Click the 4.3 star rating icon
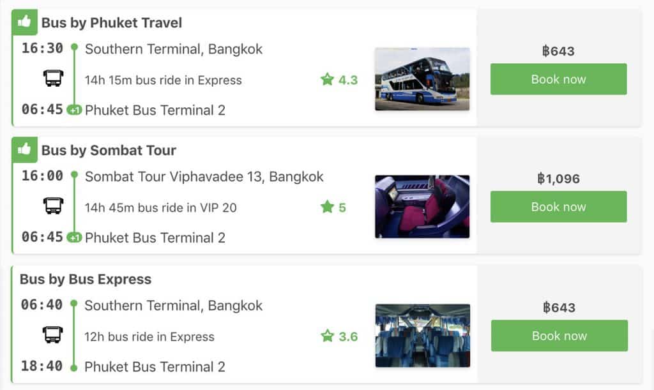This screenshot has width=654, height=390. coord(328,80)
